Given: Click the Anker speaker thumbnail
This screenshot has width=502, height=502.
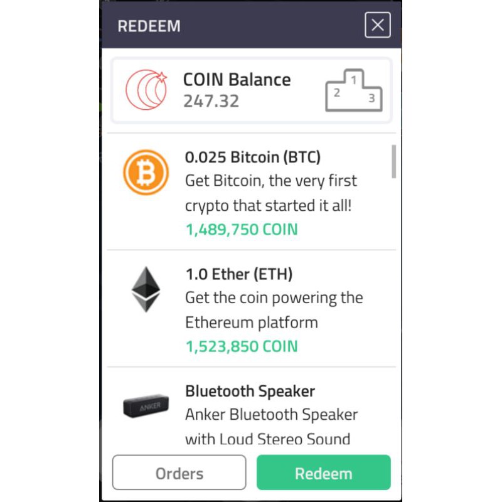Looking at the screenshot, I should pyautogui.click(x=146, y=406).
